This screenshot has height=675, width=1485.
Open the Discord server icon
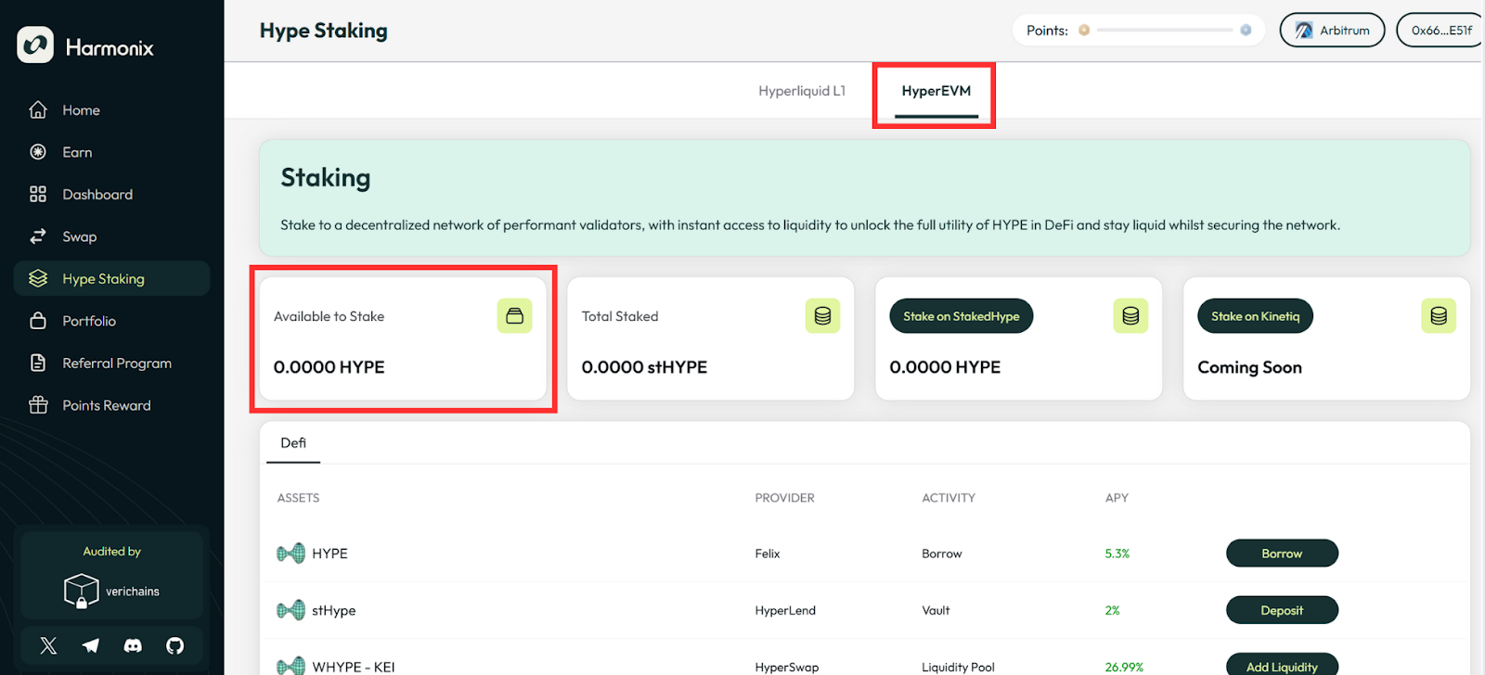pos(133,645)
